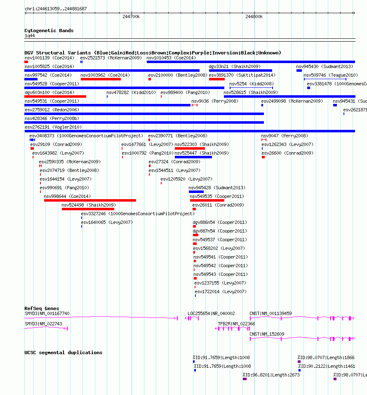
Task: Click the UCSC segmental duplications track title
Action: click(x=64, y=353)
